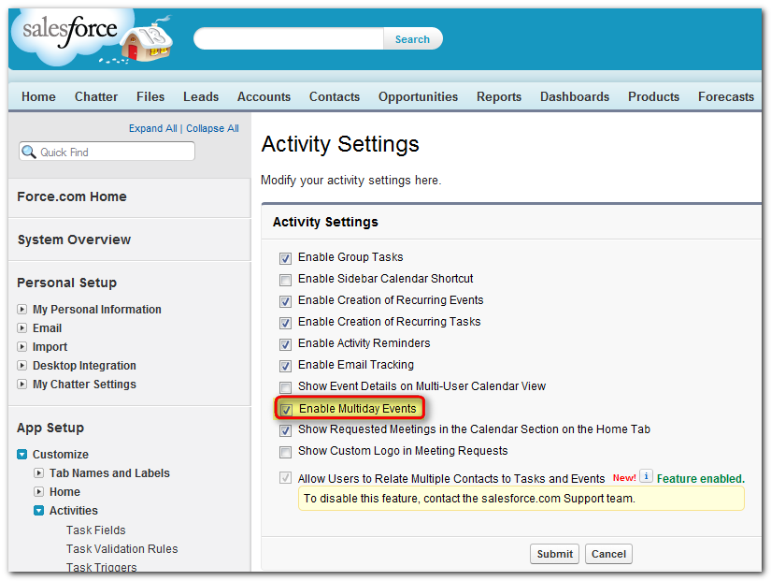The image size is (771, 581).
Task: Toggle Show Requested Meetings checkbox
Action: pyautogui.click(x=285, y=430)
